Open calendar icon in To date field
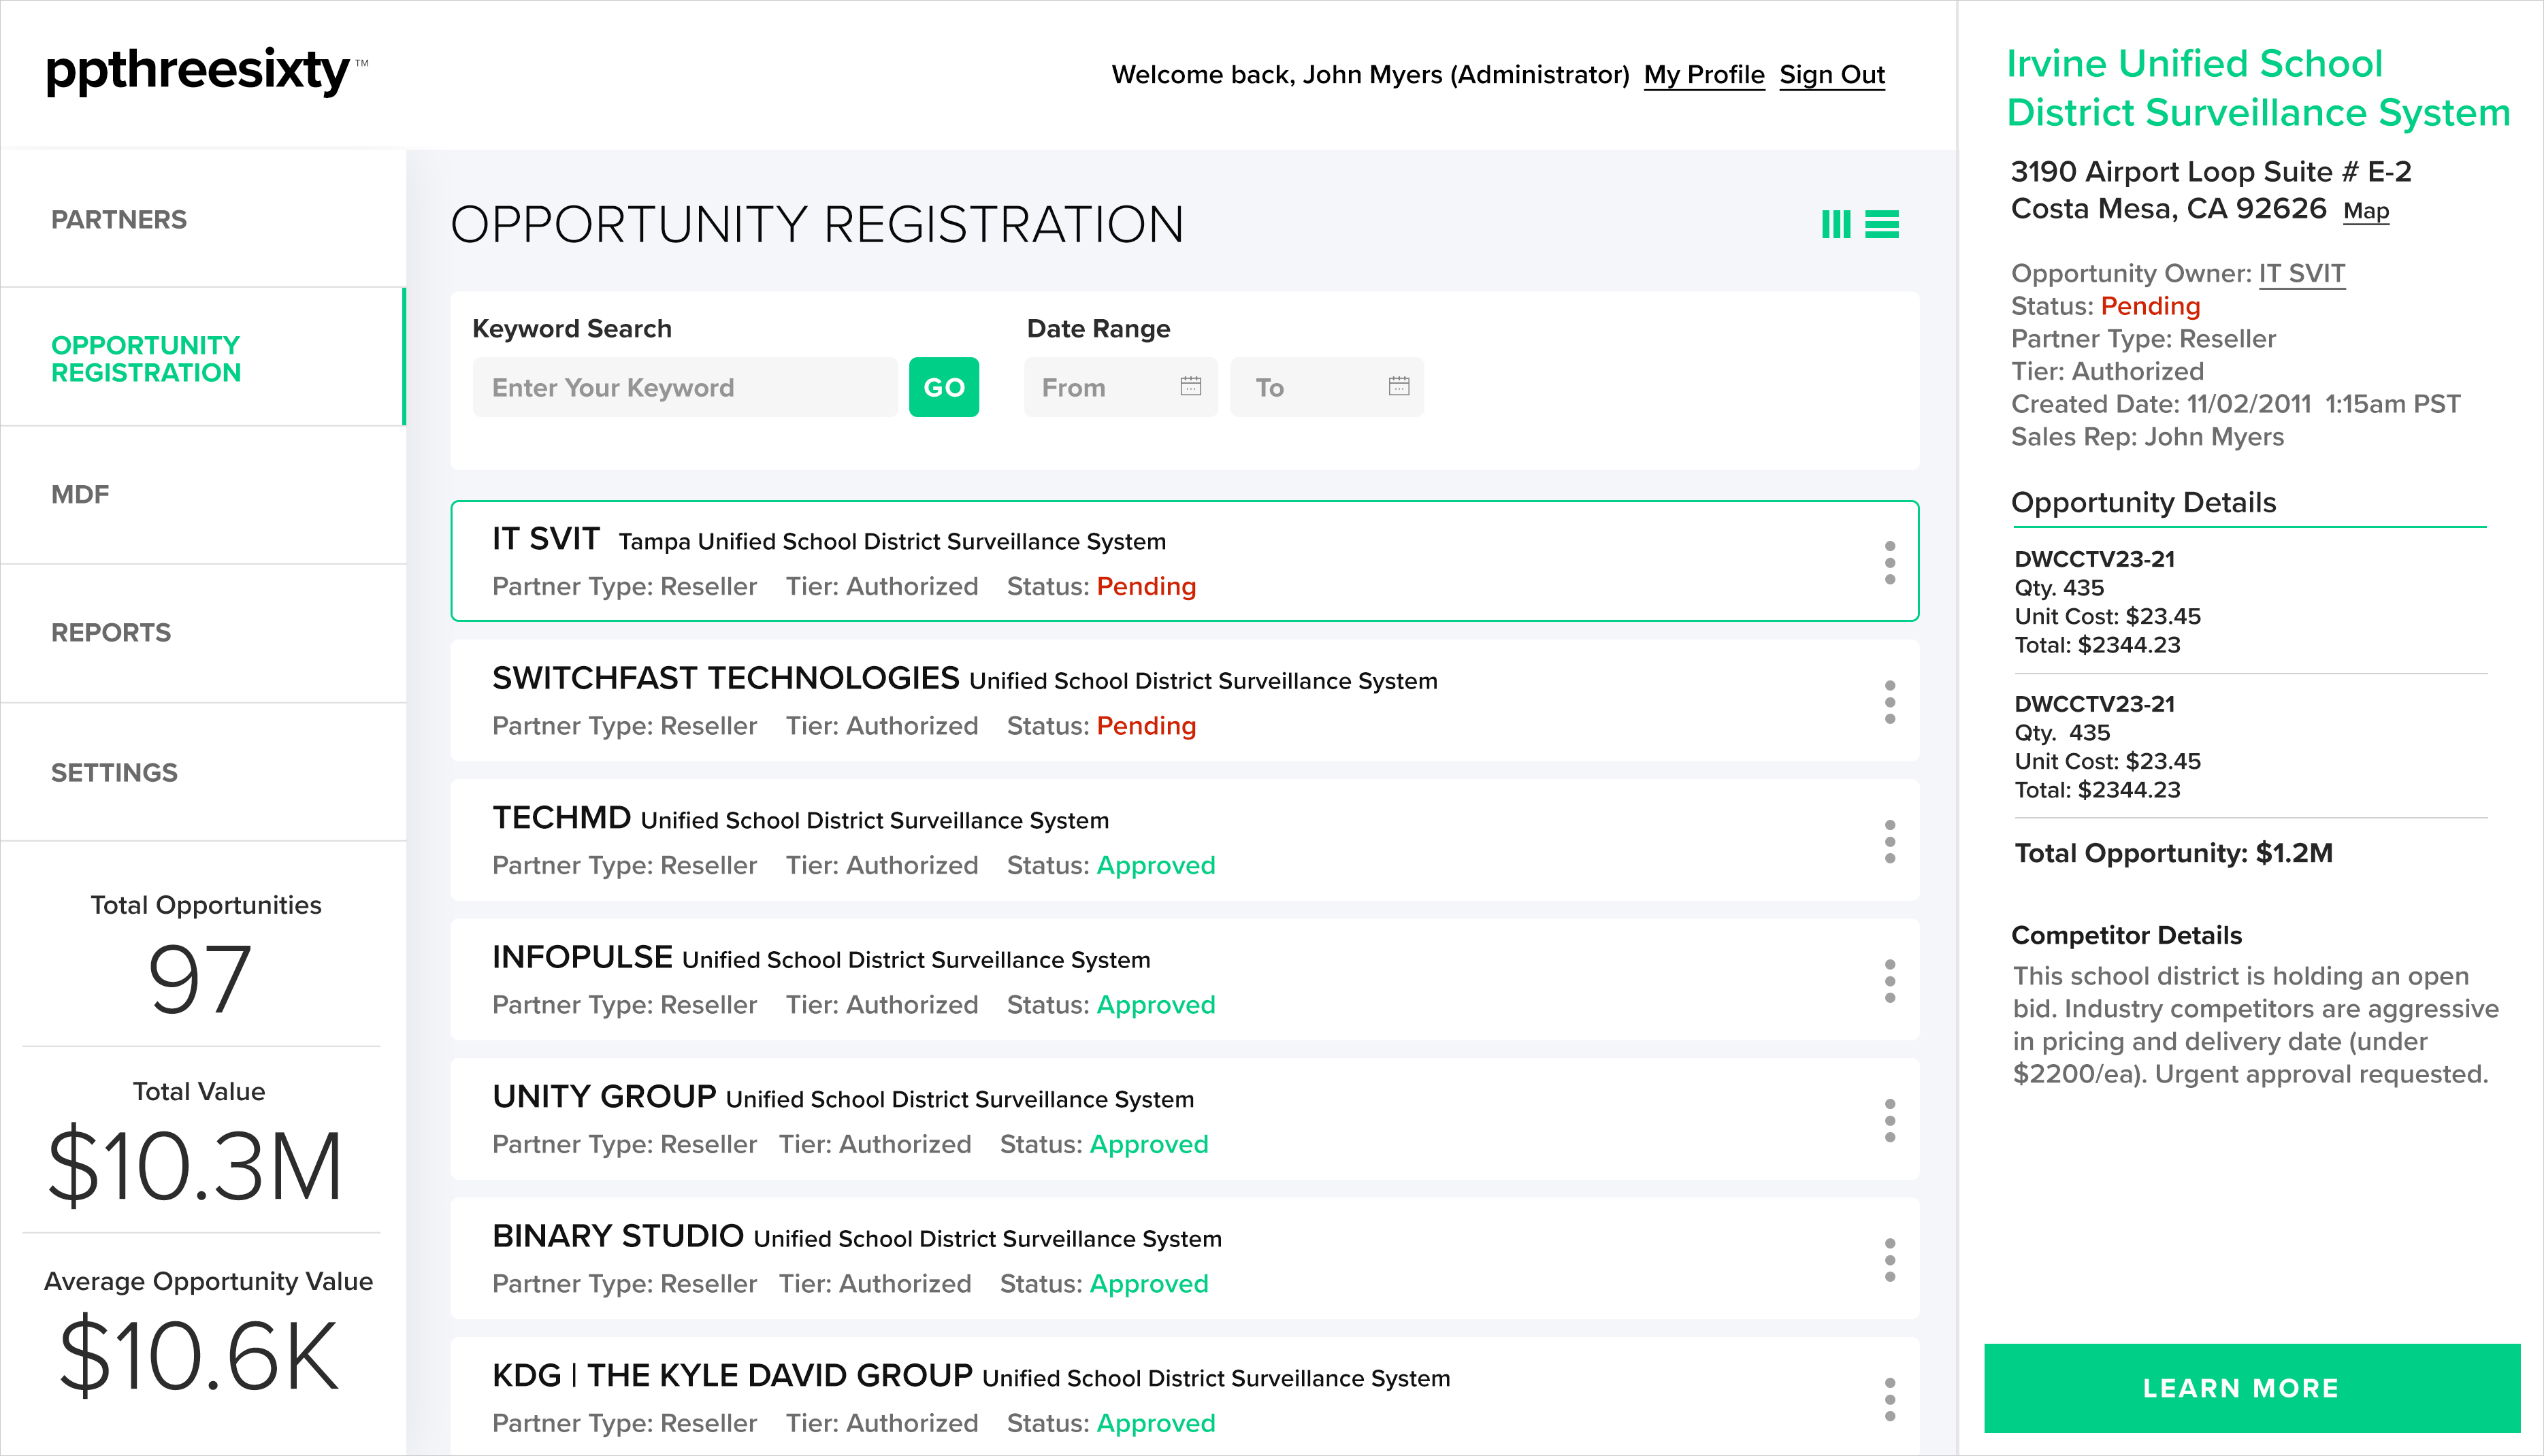The image size is (2544, 1456). (x=1399, y=386)
